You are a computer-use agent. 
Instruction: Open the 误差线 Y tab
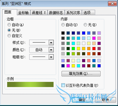coord(39,13)
